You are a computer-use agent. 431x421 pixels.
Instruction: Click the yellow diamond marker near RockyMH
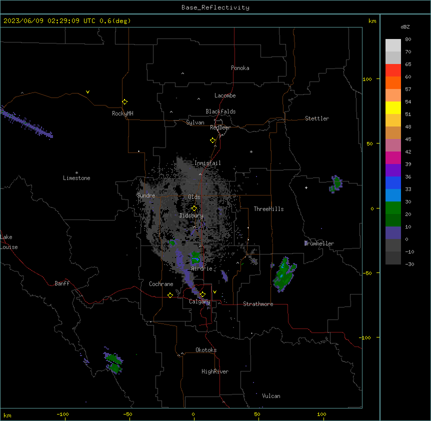click(x=124, y=102)
